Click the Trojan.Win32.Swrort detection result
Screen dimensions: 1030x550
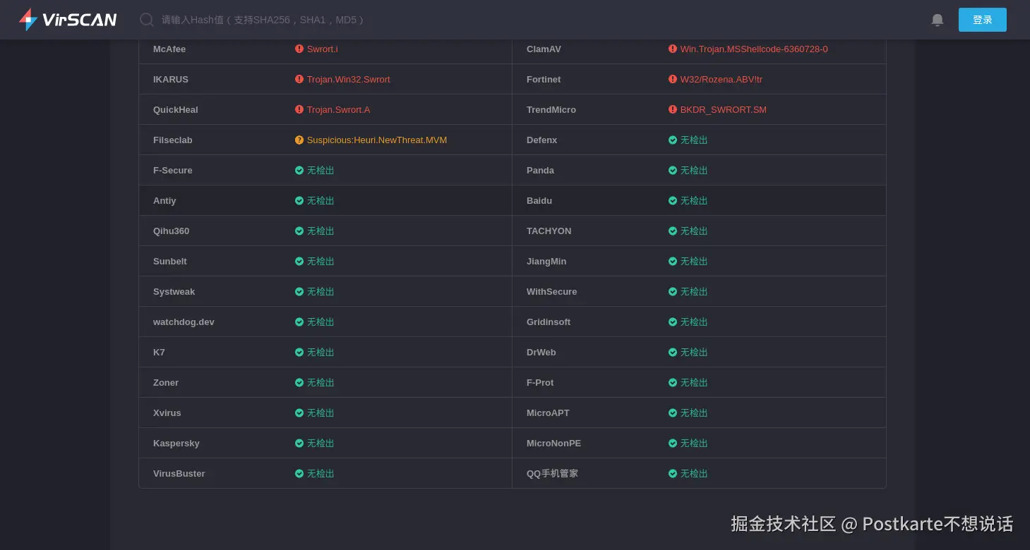pyautogui.click(x=348, y=80)
